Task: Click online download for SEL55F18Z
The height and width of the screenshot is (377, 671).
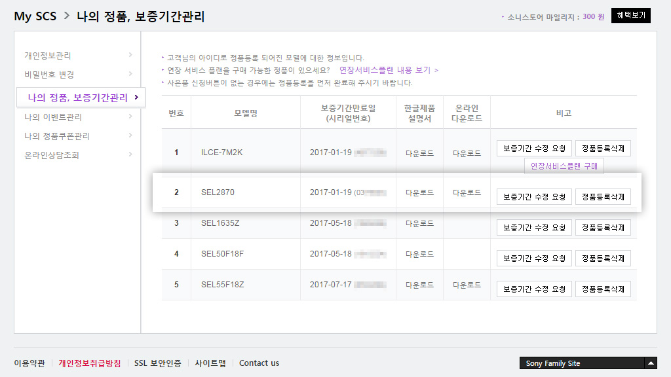Action: point(467,285)
